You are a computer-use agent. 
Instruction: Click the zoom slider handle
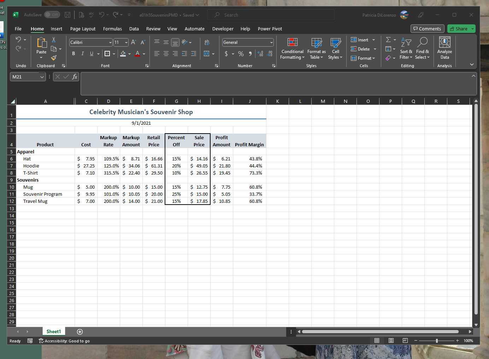point(437,341)
